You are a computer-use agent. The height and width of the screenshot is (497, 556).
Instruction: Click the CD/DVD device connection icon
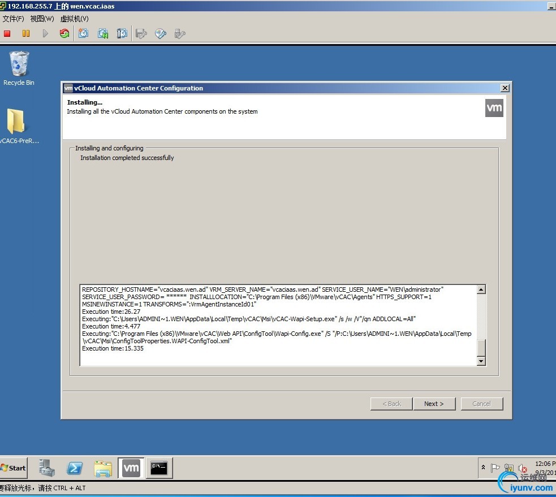[x=161, y=34]
